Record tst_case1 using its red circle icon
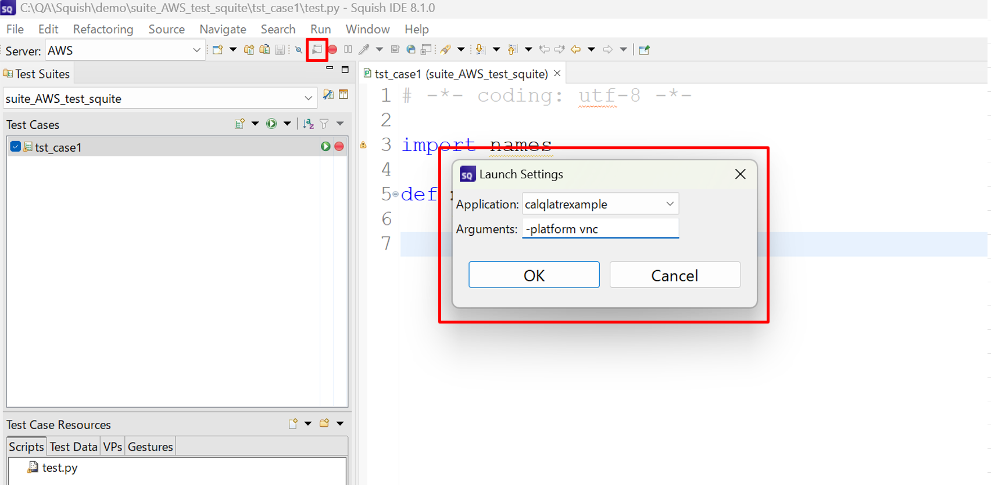This screenshot has width=991, height=485. pyautogui.click(x=339, y=147)
